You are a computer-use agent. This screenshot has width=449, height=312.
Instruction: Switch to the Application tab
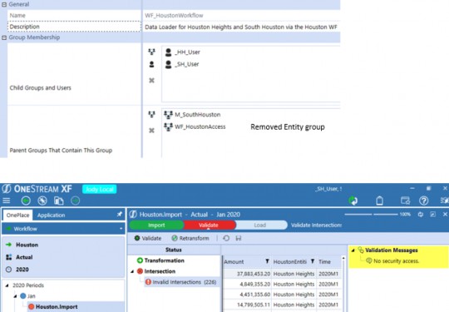coord(51,215)
